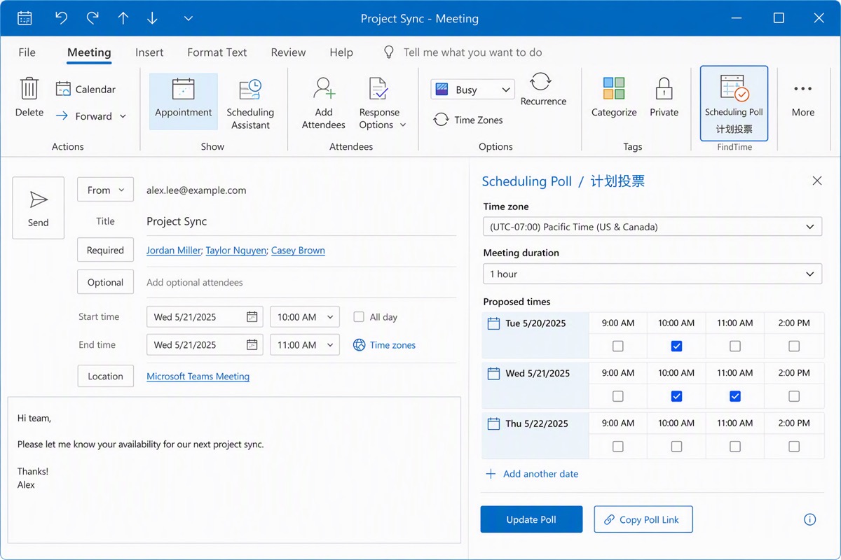
Task: Uncheck Wed 5/21 11:00 AM slot
Action: (x=735, y=396)
